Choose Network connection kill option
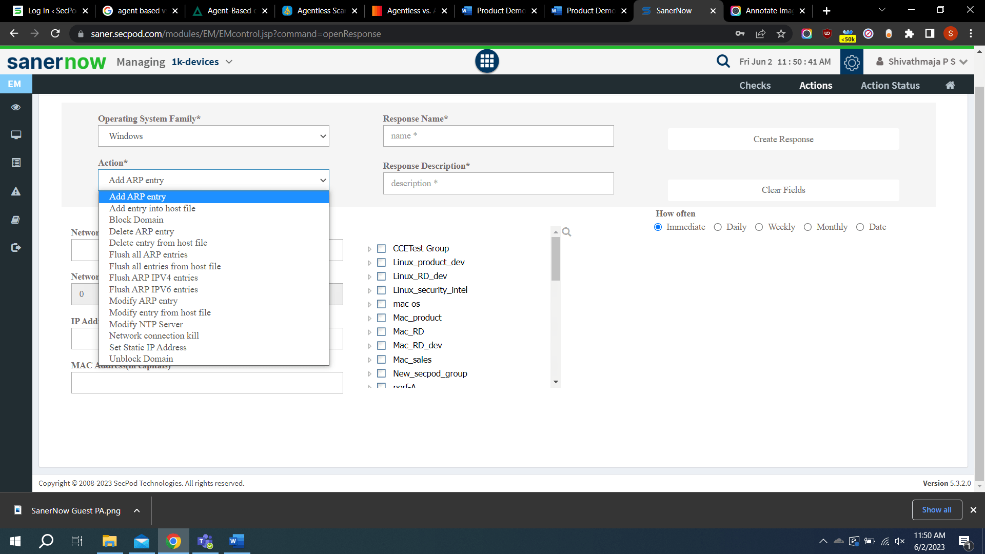The image size is (985, 554). point(213,336)
